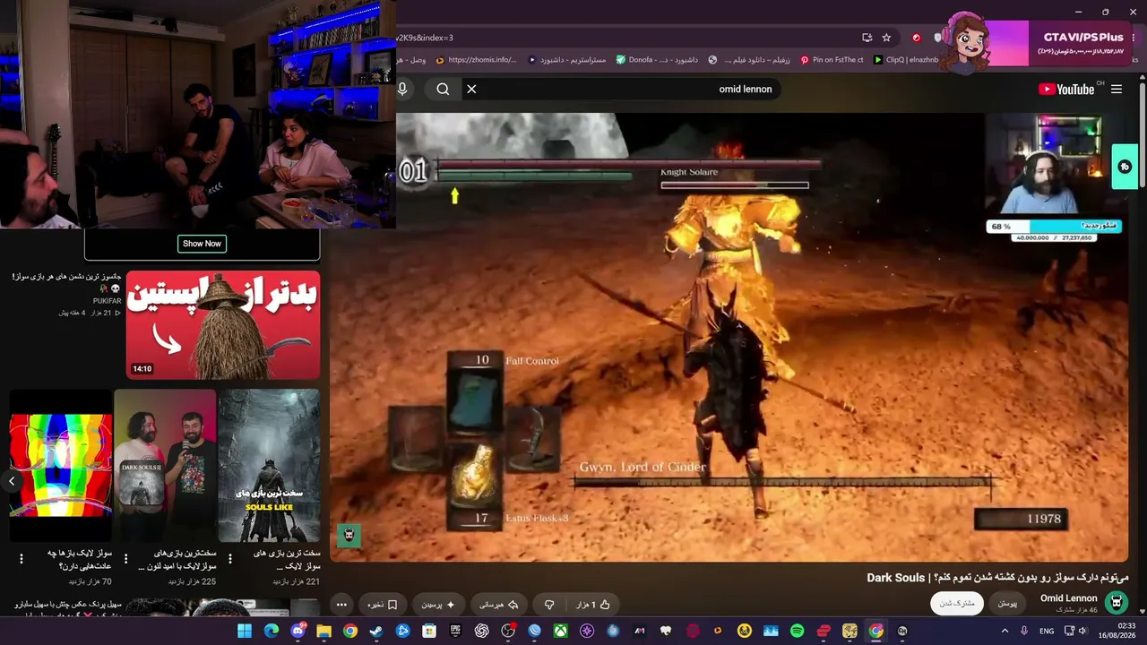
Task: Open Epic Games Launcher from taskbar
Action: click(x=455, y=631)
